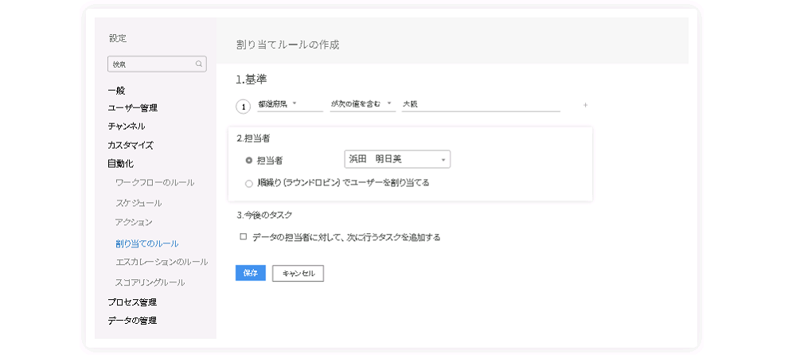Viewport: 796px width, 358px height.
Task: Open スコアリングルール in sidebar
Action: click(x=150, y=282)
